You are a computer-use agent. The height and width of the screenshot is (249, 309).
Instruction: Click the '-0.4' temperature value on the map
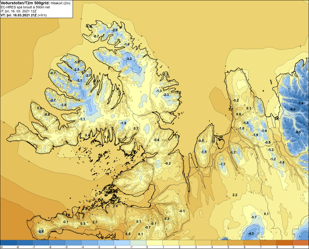(x=156, y=140)
